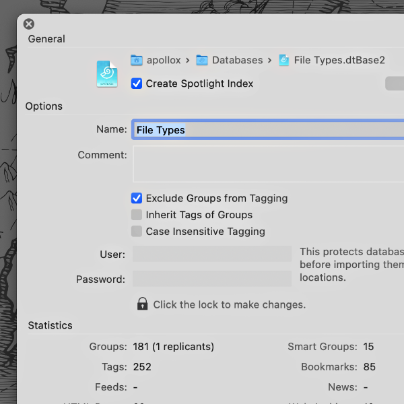Image resolution: width=404 pixels, height=404 pixels.
Task: Enable Case Insensitive Tagging
Action: 137,232
